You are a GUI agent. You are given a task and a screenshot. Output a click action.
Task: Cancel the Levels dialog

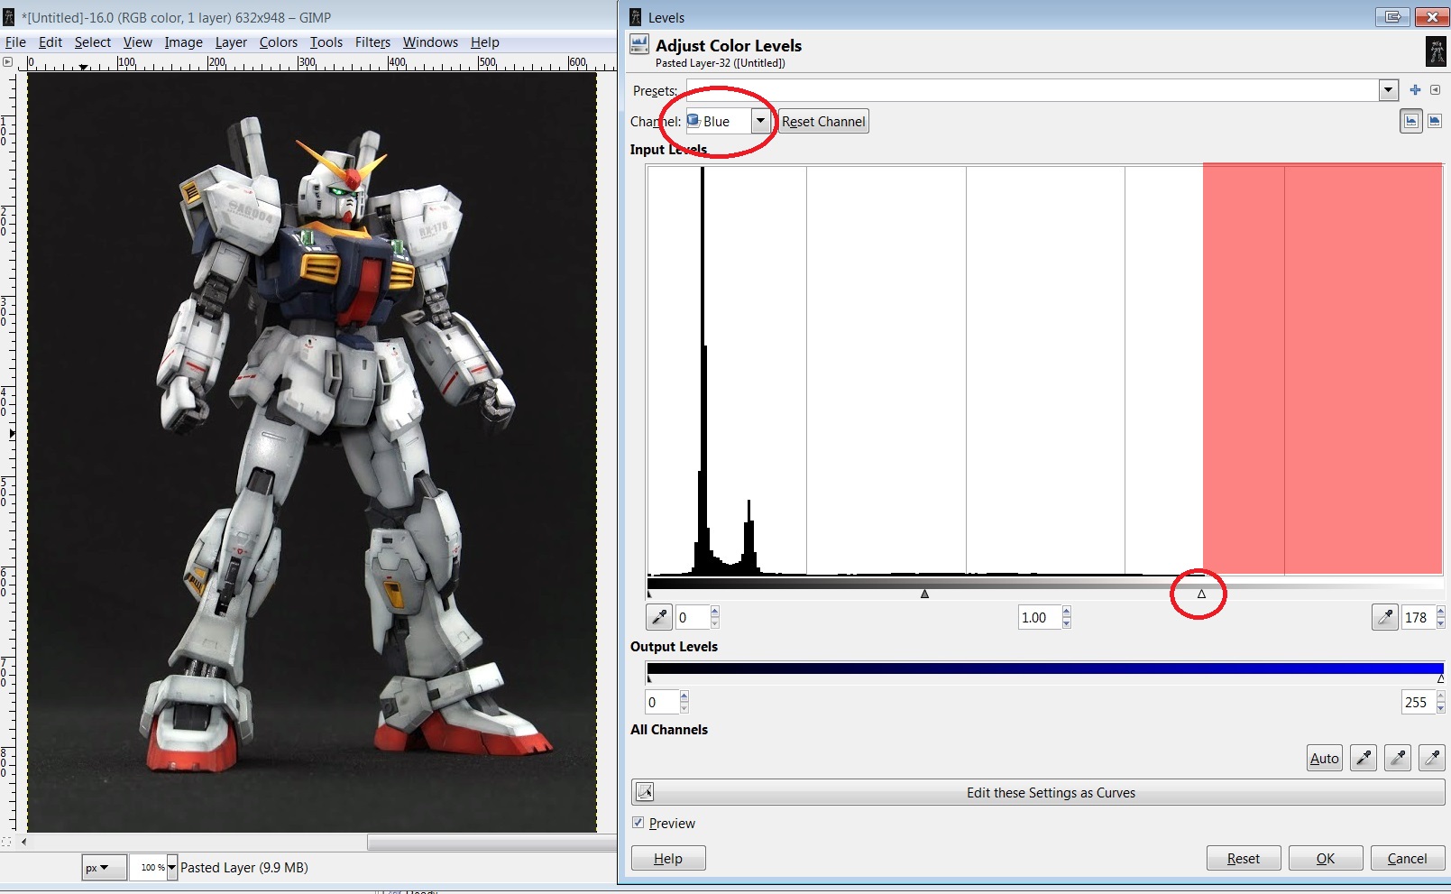point(1407,858)
